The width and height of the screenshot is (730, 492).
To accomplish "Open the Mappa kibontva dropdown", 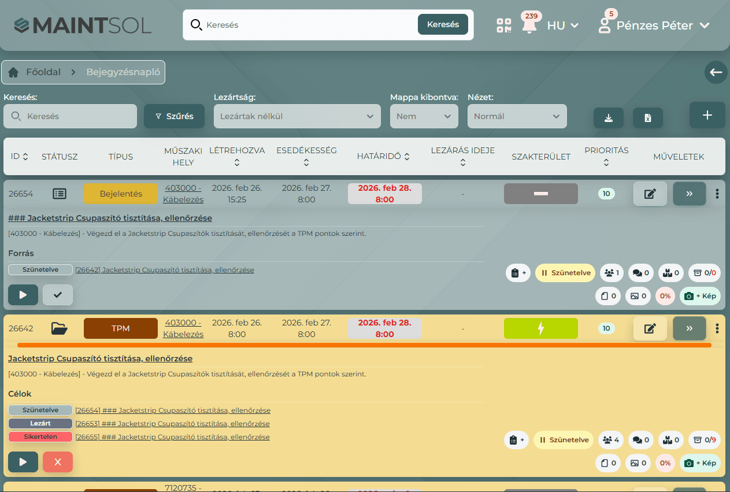I will tap(424, 116).
